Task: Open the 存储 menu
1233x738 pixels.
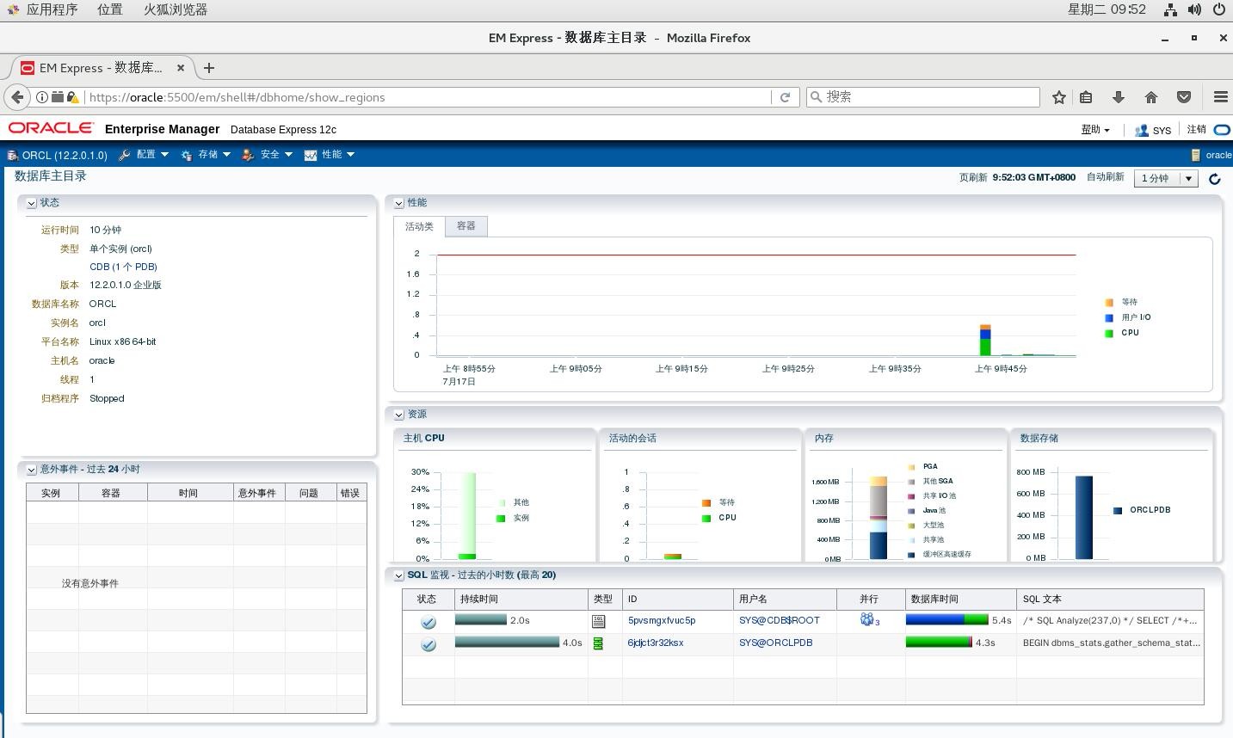Action: click(206, 155)
